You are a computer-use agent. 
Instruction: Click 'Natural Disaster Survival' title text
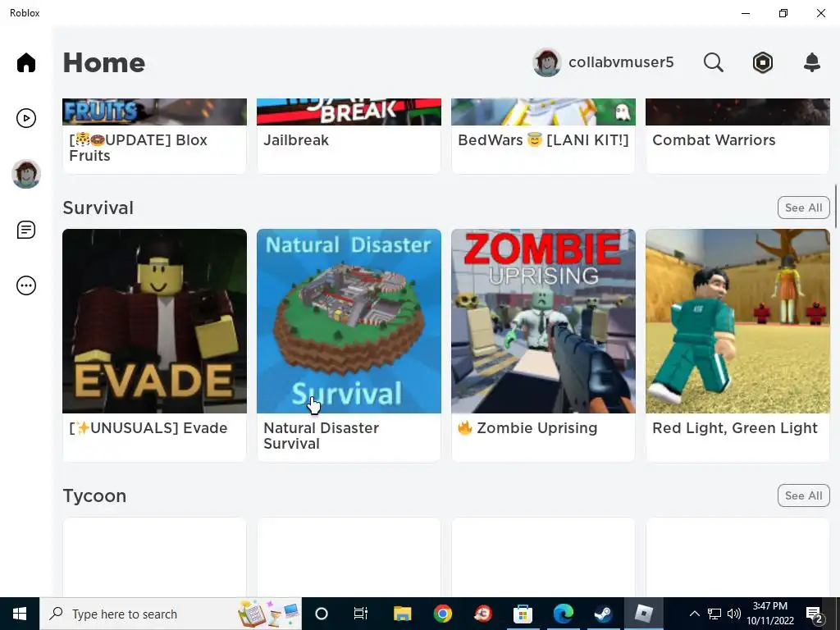tap(321, 436)
